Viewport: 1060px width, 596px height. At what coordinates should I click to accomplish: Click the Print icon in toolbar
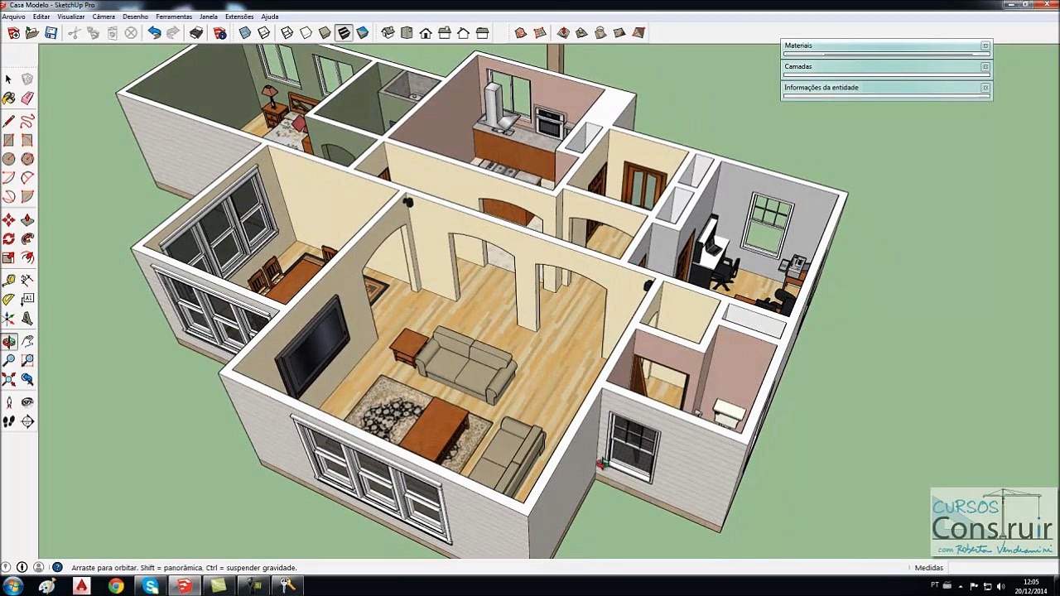pos(196,33)
